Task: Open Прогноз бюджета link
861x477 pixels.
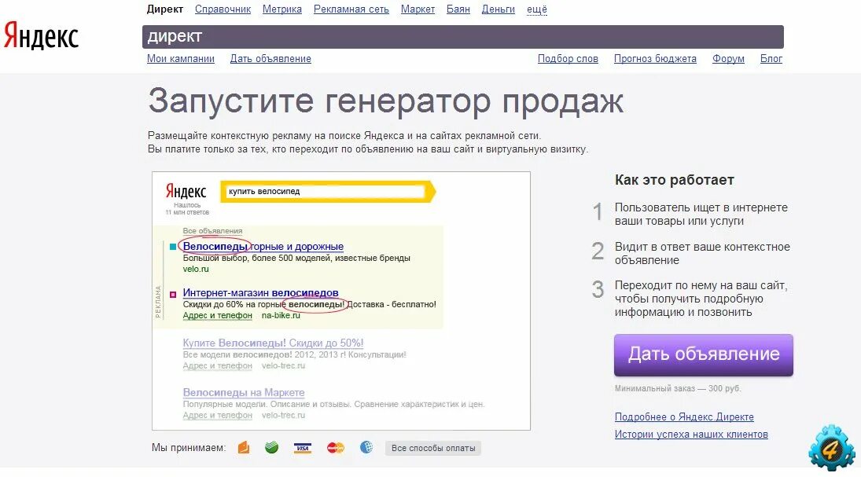Action: coord(655,59)
